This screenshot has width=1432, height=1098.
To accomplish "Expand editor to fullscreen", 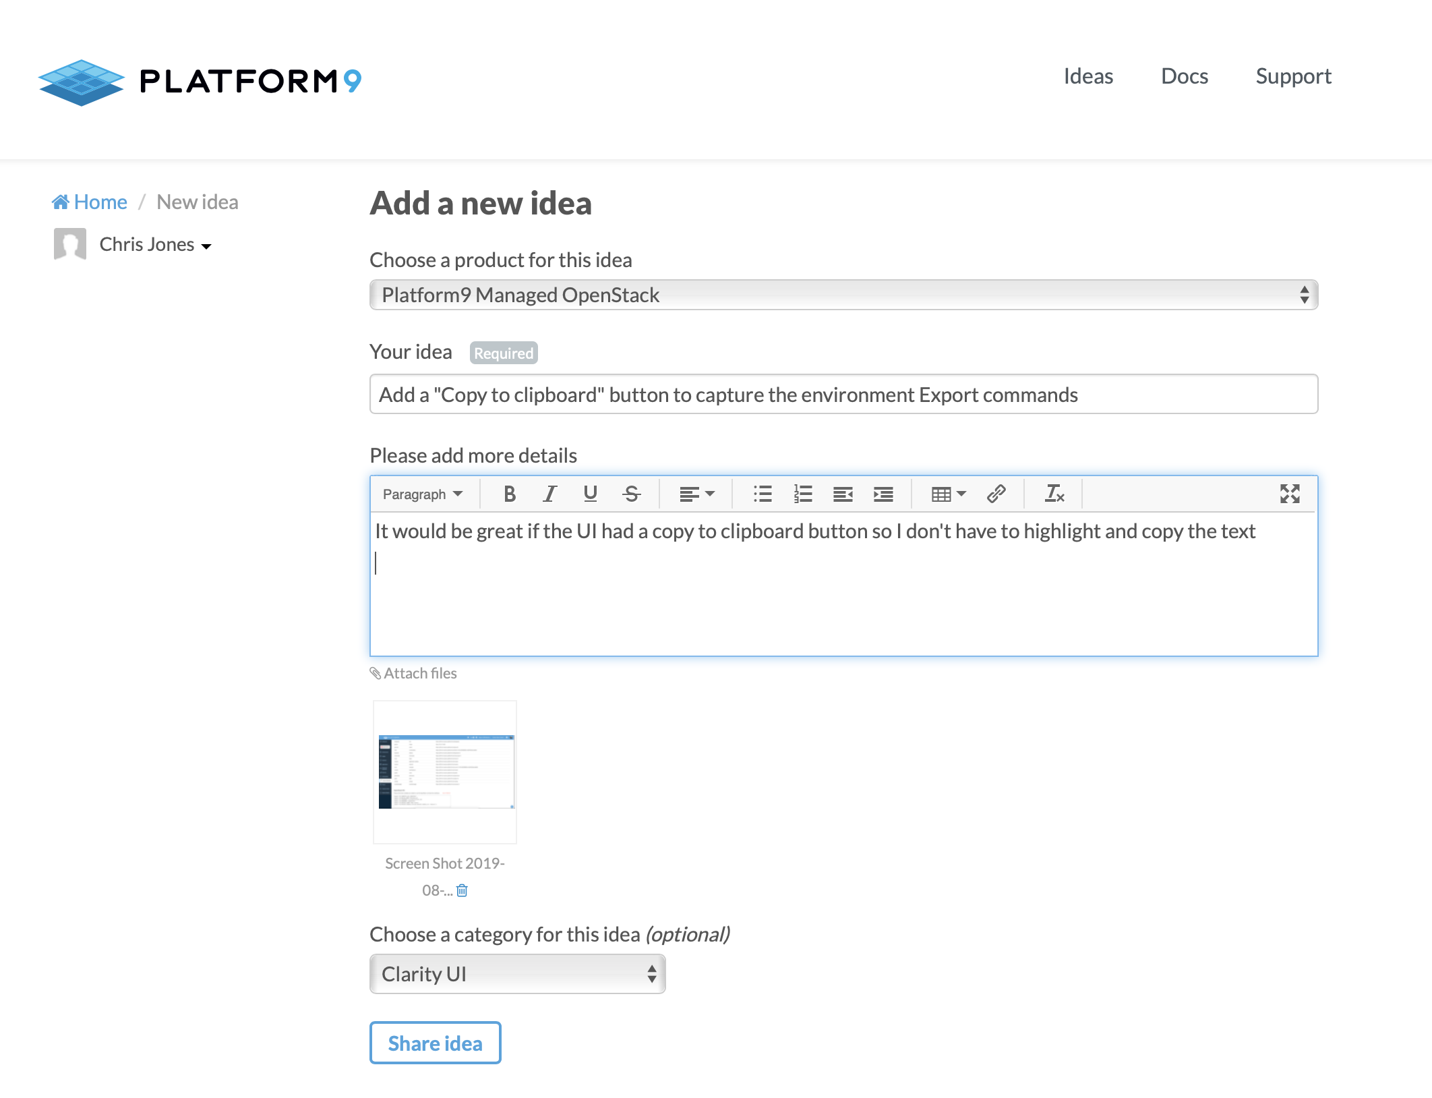I will pos(1289,494).
